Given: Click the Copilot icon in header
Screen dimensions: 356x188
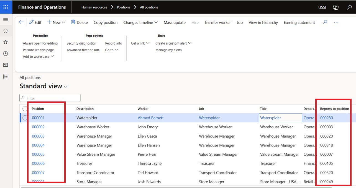Looking at the screenshot, I should pyautogui.click(x=335, y=7).
